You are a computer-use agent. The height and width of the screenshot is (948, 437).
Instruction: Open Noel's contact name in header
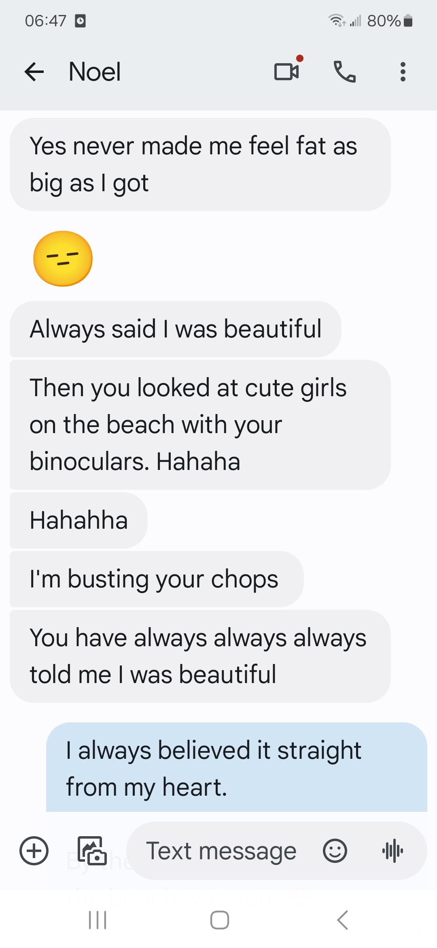click(x=95, y=72)
